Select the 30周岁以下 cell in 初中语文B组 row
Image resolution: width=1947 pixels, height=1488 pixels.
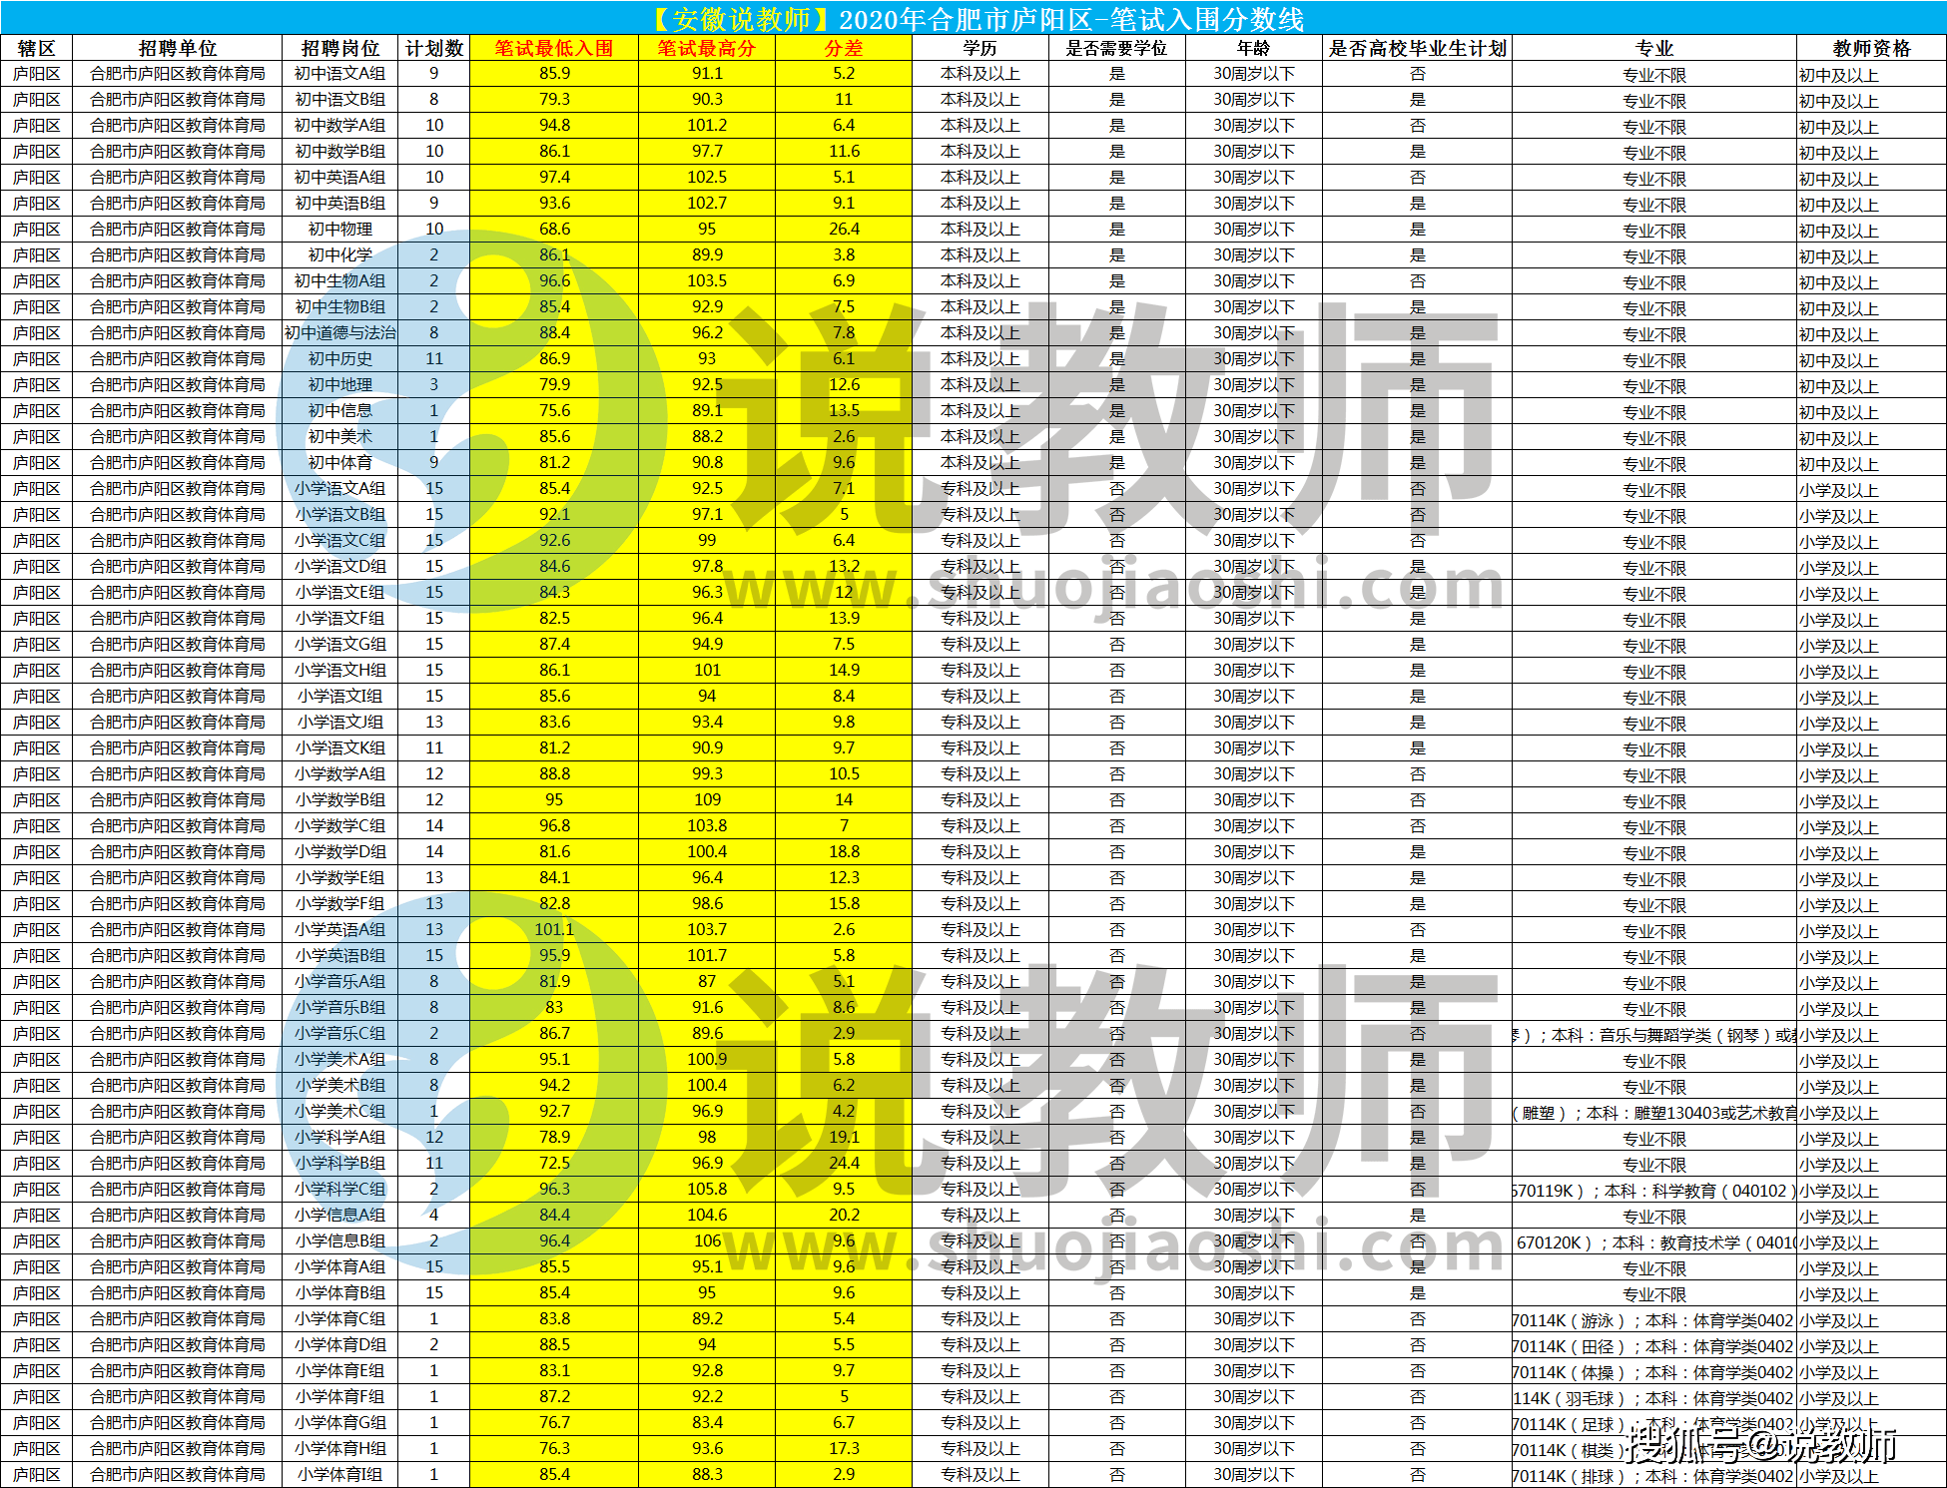pos(1254,99)
